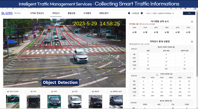This screenshot has height=109, width=198.
Task: Open the 정확도평가 tab
Action: click(104, 13)
